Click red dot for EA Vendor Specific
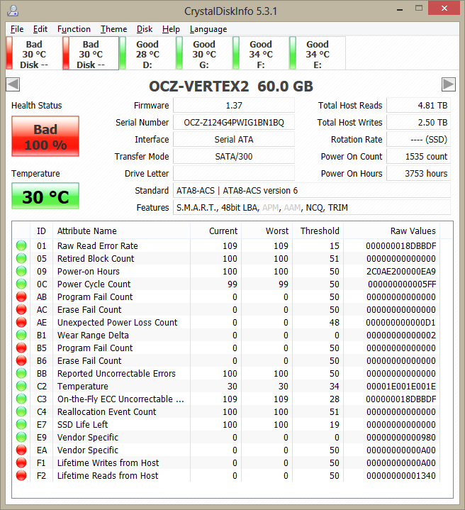Viewport: 465px width, 510px height. pyautogui.click(x=21, y=450)
